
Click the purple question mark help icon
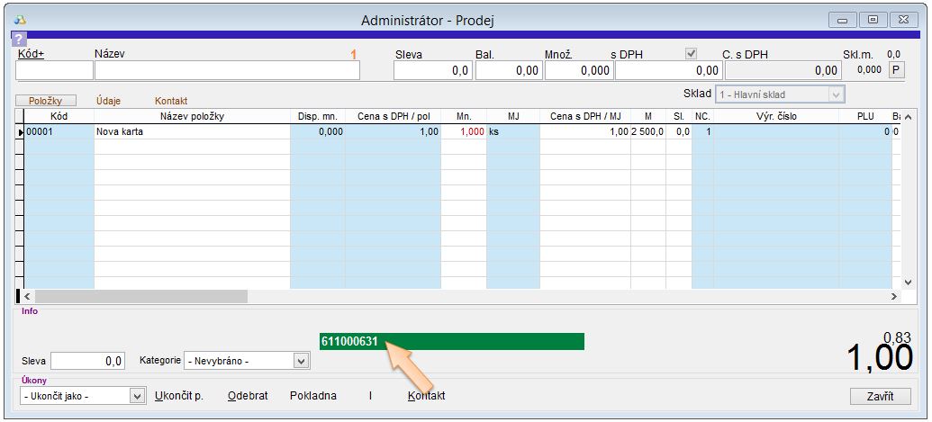point(19,39)
